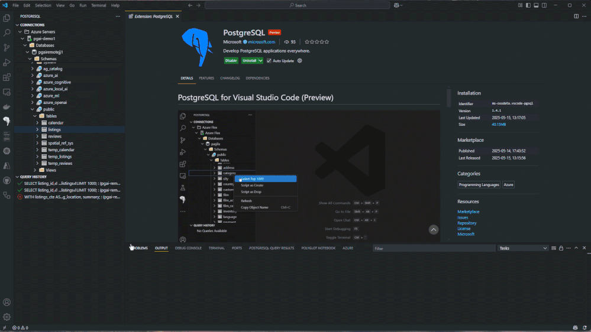Open the Marketplace resource link

pyautogui.click(x=469, y=212)
